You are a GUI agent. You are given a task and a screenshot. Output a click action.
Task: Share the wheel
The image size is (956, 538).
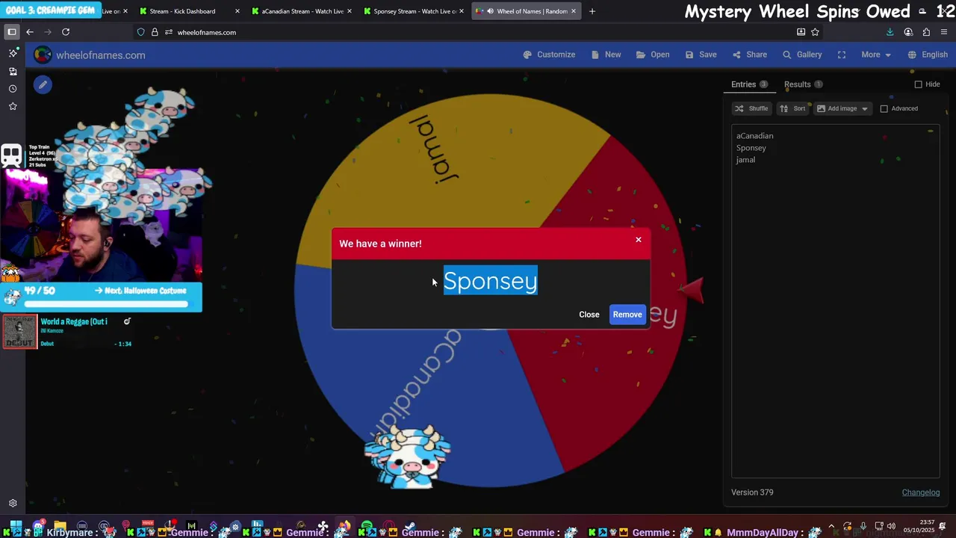pyautogui.click(x=750, y=55)
